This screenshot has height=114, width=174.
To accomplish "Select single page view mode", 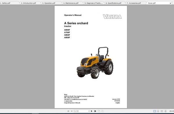I will tap(155, 111).
